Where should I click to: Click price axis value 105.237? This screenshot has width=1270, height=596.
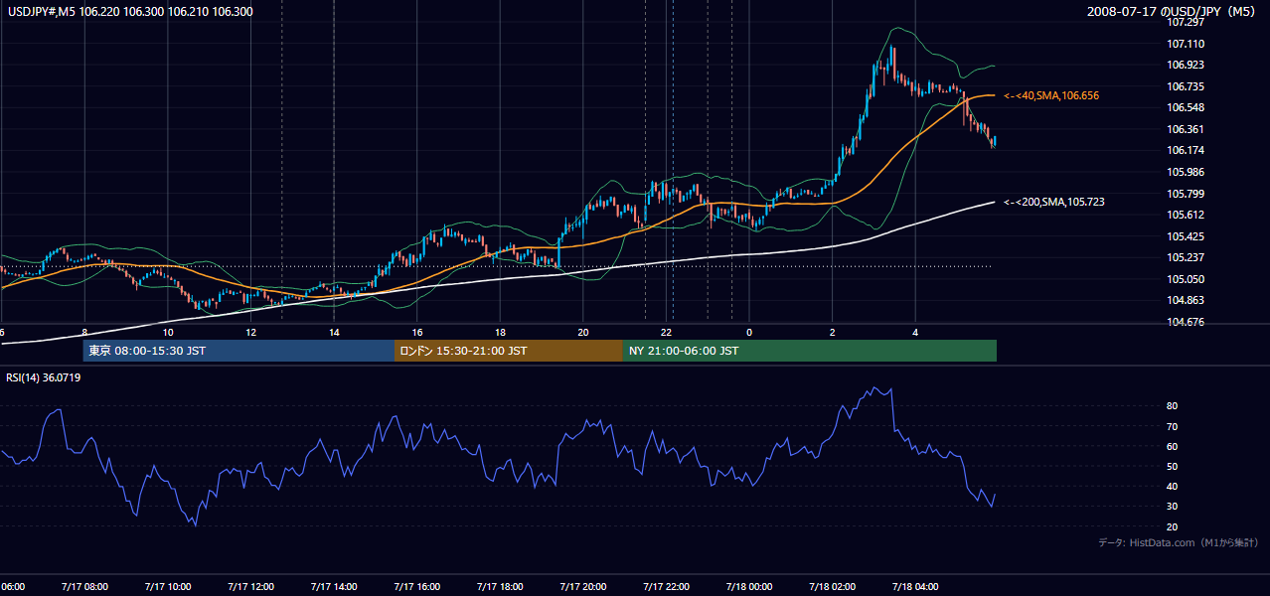click(1187, 257)
